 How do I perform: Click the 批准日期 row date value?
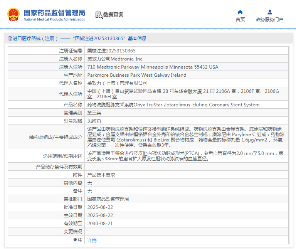click(100, 207)
